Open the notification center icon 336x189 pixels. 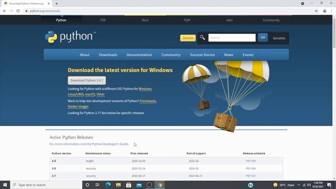329,185
